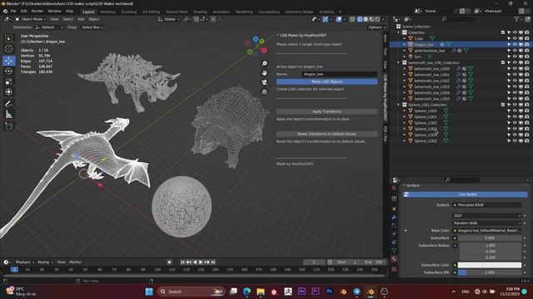The image size is (533, 299).
Task: Hide dragon_low with its eye icon
Action: (515, 44)
